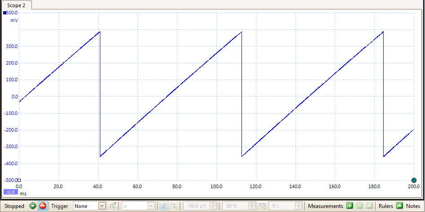Select the rising edge trigger icon
This screenshot has width=425, height=212.
click(x=164, y=206)
